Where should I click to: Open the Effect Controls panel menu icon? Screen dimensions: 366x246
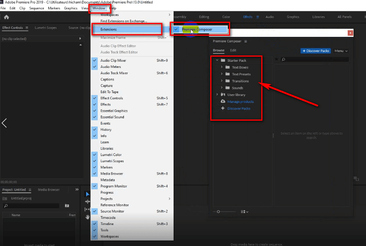(27, 28)
